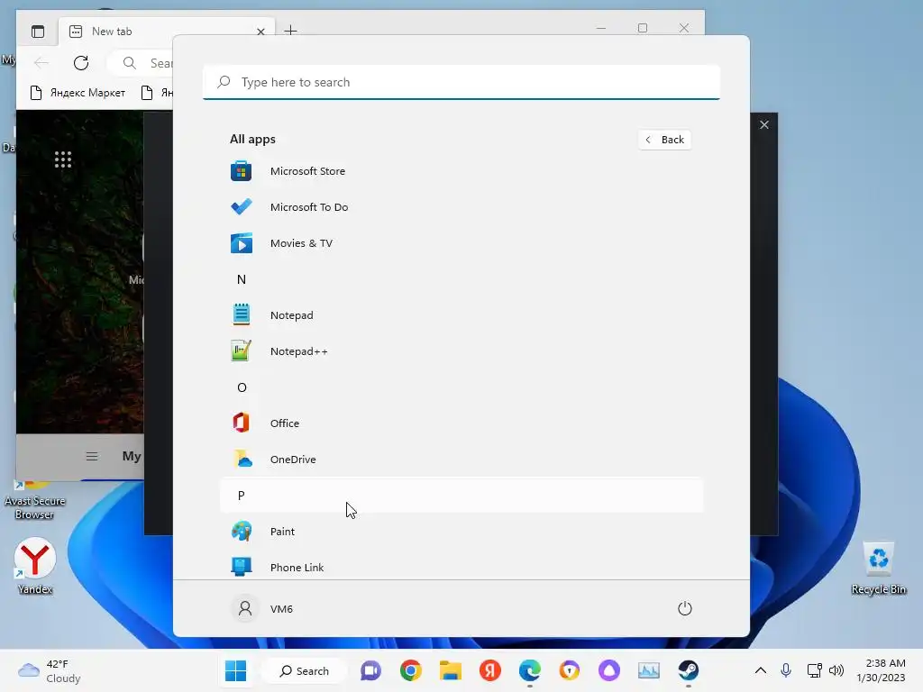The image size is (923, 692).
Task: Open Avast Secure Browser on taskbar
Action: click(570, 670)
